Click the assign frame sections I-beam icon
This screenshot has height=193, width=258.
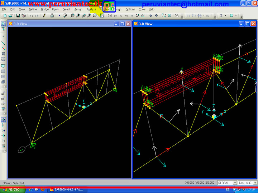(221, 16)
